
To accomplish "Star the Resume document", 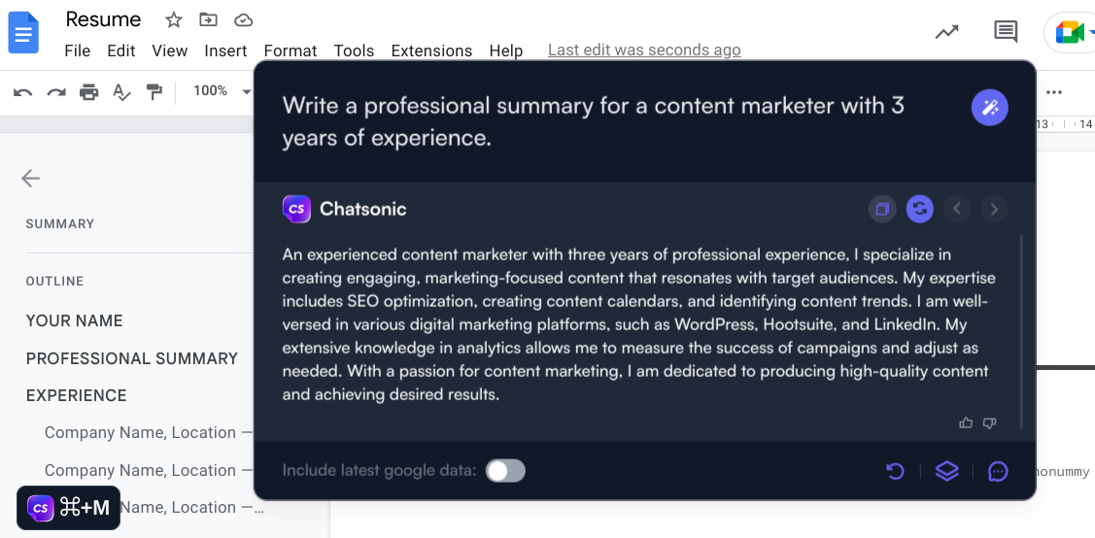I will click(174, 19).
